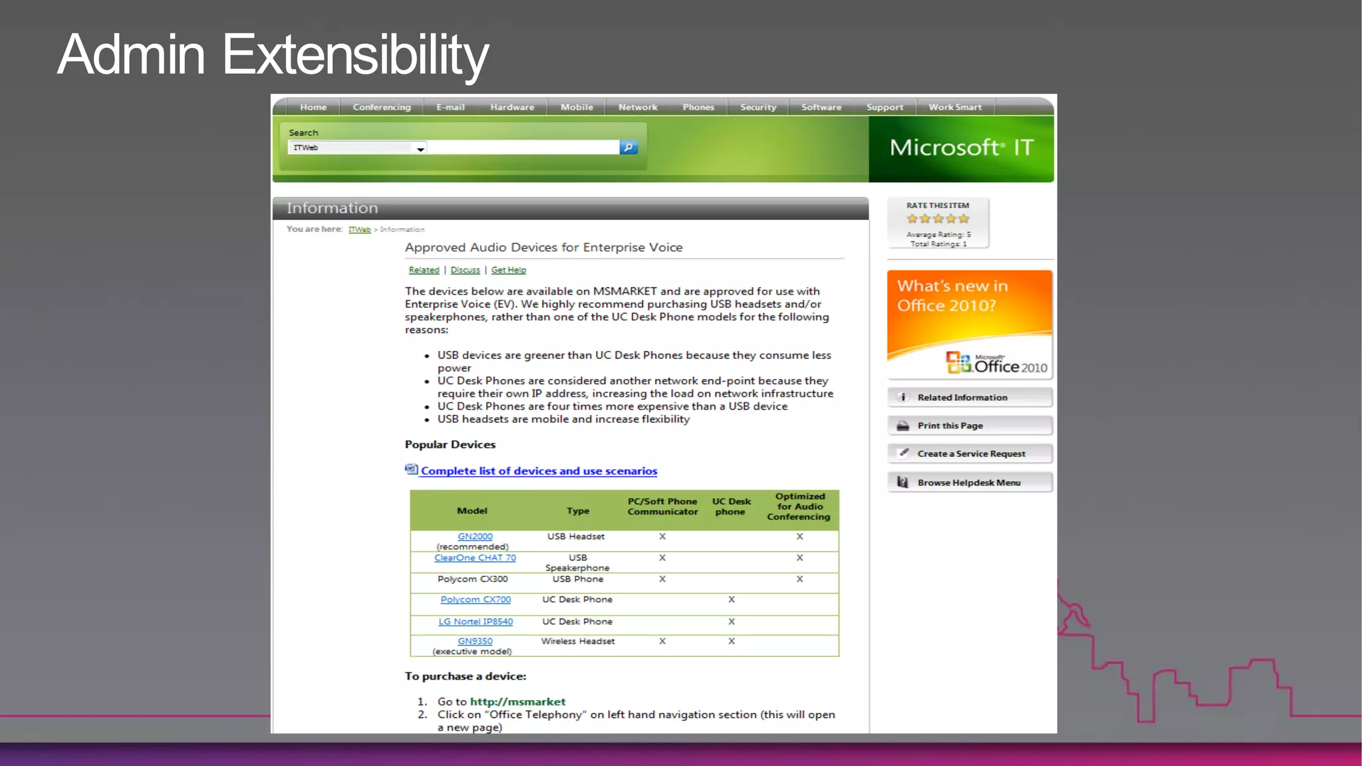Click the Print this Page button
Image resolution: width=1362 pixels, height=766 pixels.
point(970,426)
